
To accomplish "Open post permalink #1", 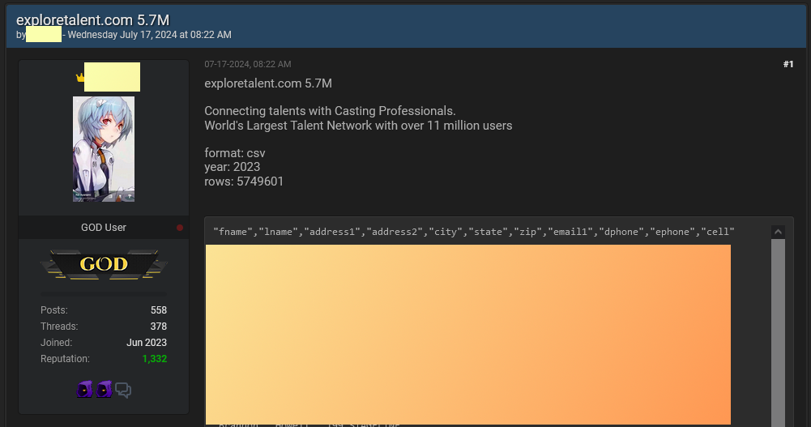I will (x=788, y=64).
